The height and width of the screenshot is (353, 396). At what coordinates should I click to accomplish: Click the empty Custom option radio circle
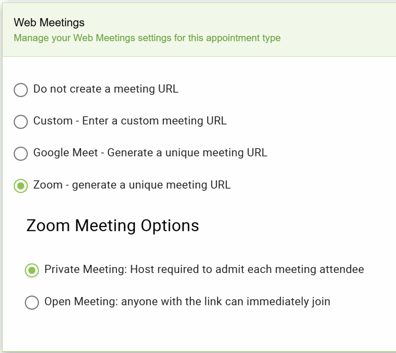pos(20,122)
